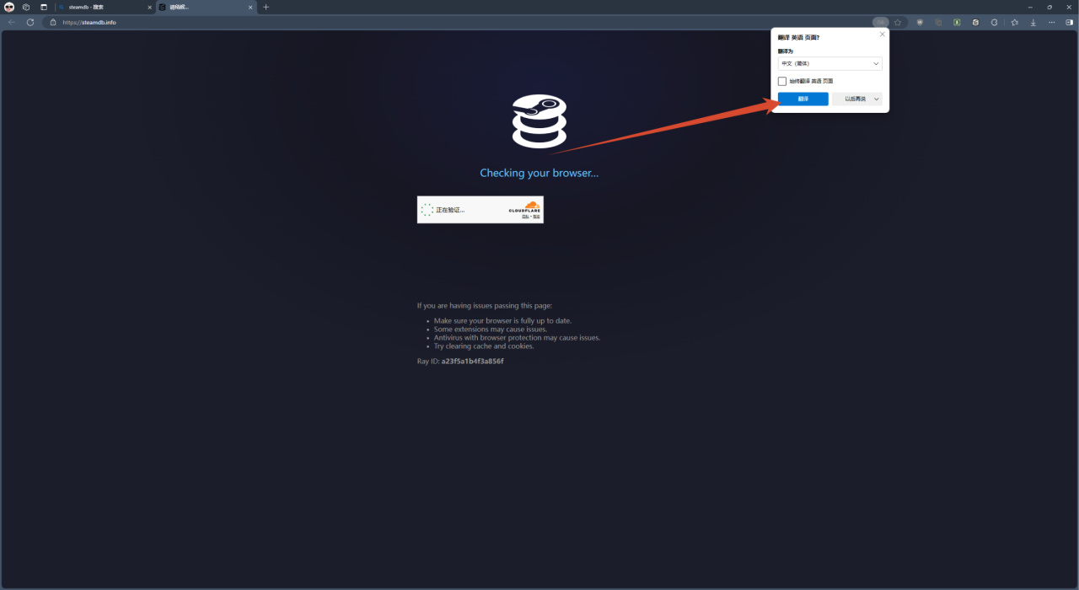Click 'Try clearing cache and cookies.' line

[484, 346]
